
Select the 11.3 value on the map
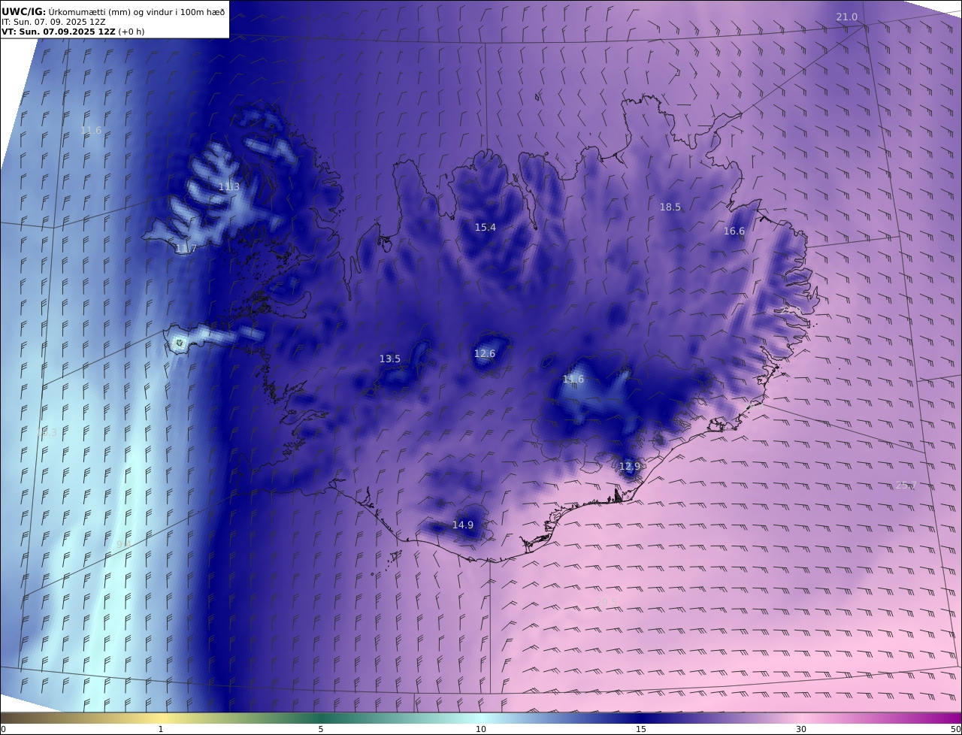click(x=229, y=187)
